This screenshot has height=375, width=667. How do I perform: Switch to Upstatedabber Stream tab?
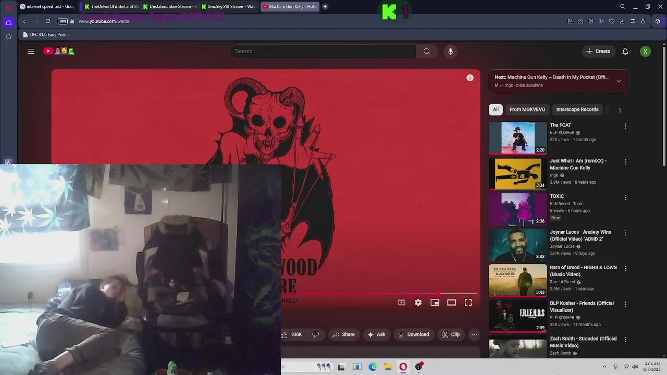coord(169,7)
